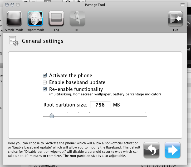
Task: Click the red close window button
Action: pos(7,5)
